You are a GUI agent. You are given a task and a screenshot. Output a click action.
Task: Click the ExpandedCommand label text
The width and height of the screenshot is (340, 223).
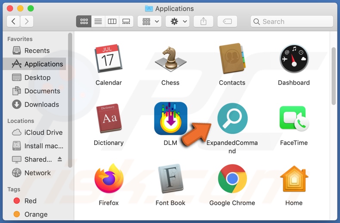[232, 147]
